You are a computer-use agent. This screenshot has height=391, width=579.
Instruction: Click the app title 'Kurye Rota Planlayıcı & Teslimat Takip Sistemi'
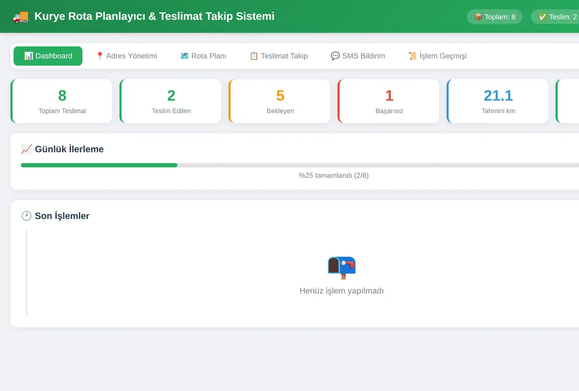[154, 16]
